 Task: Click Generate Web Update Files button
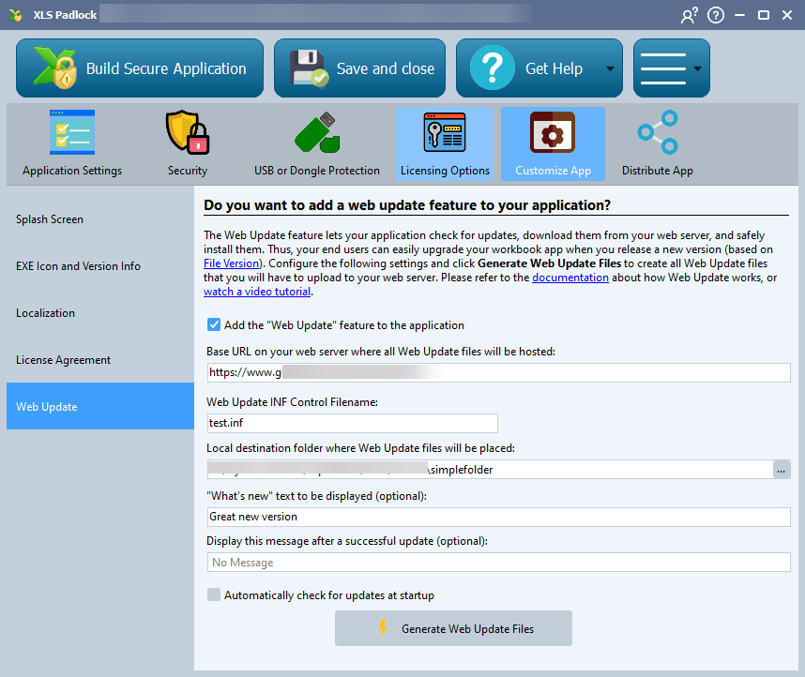pos(453,629)
